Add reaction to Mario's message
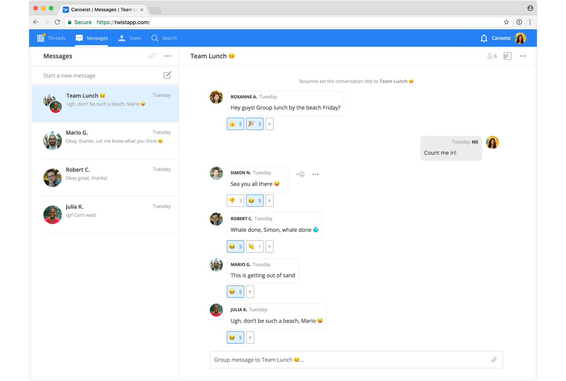This screenshot has height=381, width=566. click(x=250, y=292)
